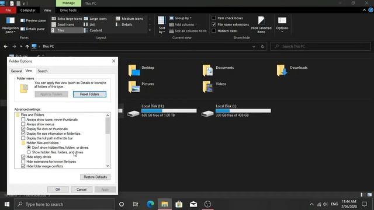Choose Medium icons layout
374x210 pixels.
[129, 19]
